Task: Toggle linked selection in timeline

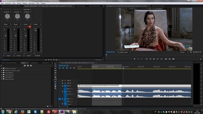Action: click(x=67, y=68)
